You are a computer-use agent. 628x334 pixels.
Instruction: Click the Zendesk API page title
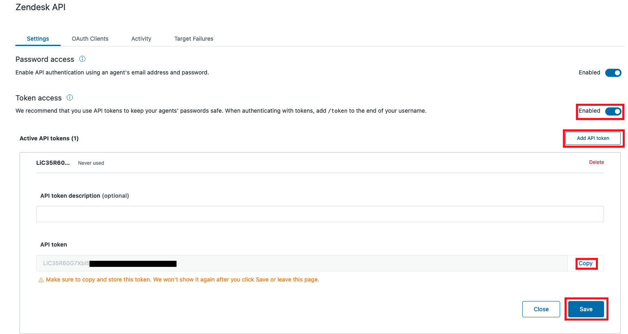tap(41, 7)
